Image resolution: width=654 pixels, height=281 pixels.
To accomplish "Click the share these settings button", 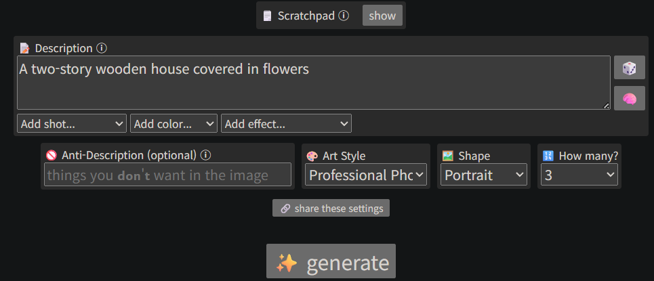I will [331, 208].
